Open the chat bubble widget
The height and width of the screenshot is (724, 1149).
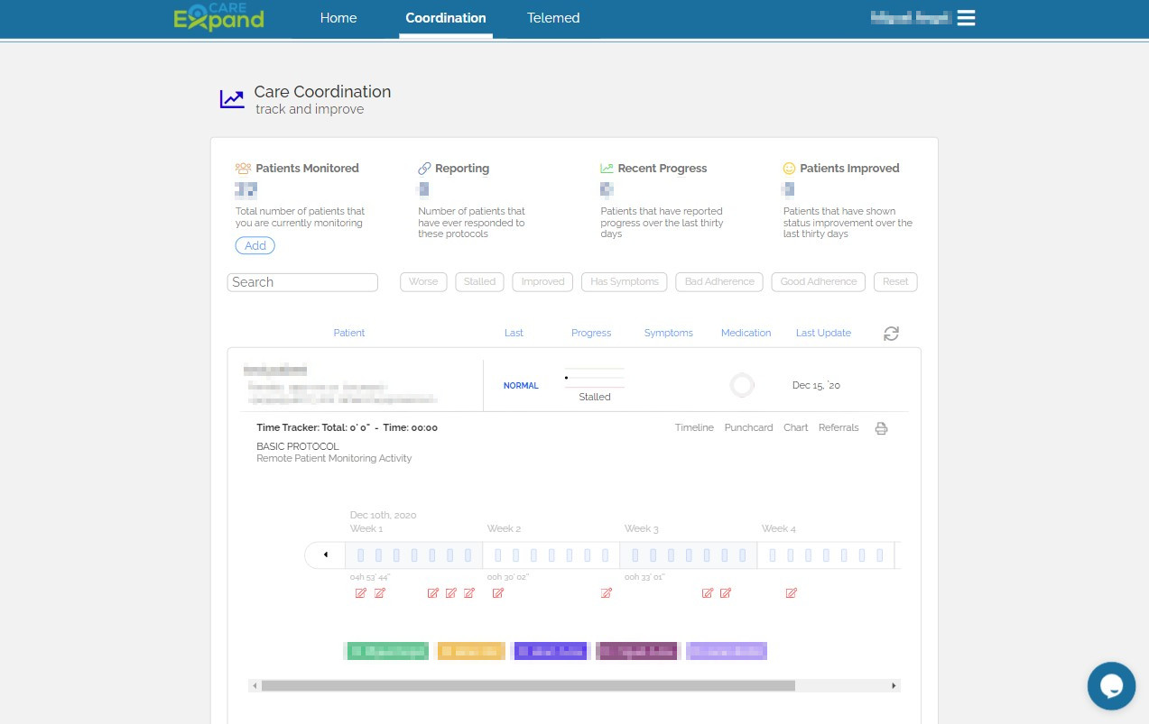tap(1111, 685)
